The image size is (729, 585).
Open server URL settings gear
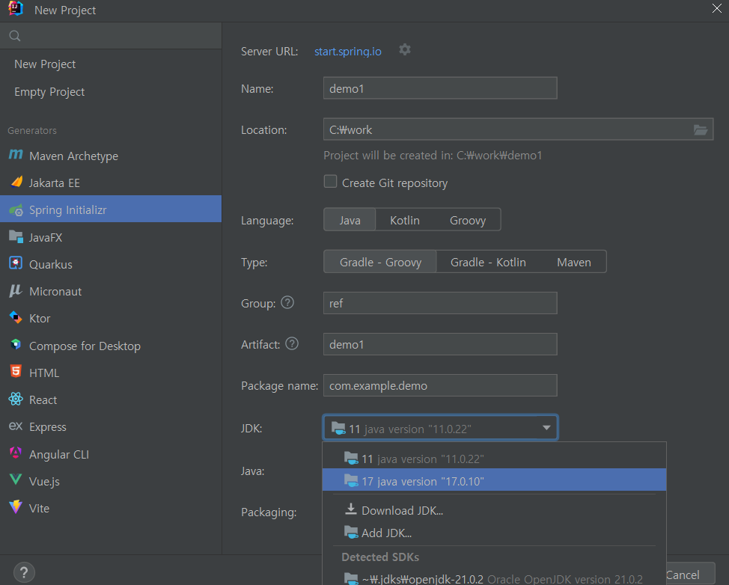point(405,49)
